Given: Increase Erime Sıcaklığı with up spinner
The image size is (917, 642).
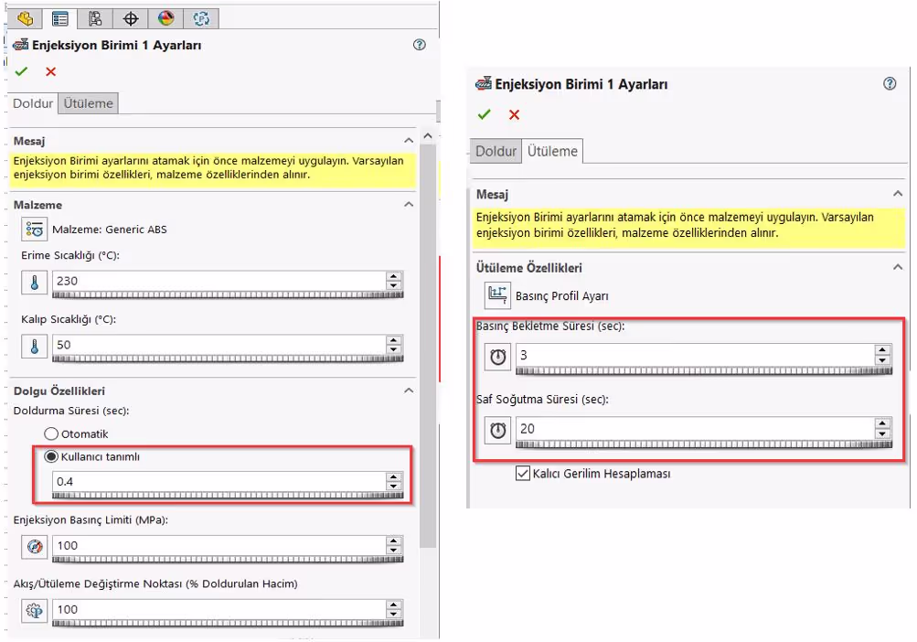Looking at the screenshot, I should click(x=394, y=276).
